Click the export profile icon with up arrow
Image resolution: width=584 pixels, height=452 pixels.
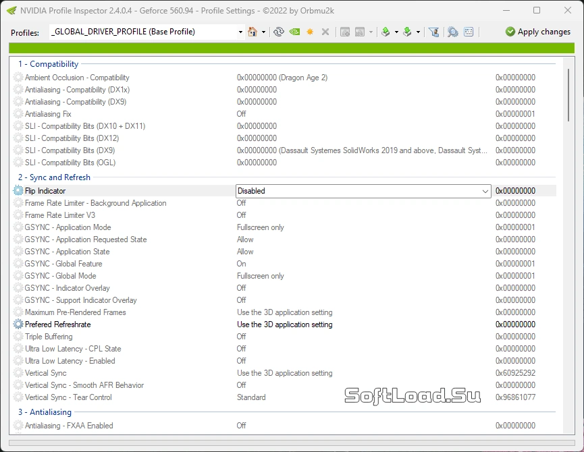(386, 32)
